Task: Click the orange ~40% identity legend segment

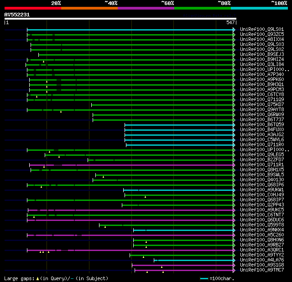Action: pyautogui.click(x=89, y=8)
